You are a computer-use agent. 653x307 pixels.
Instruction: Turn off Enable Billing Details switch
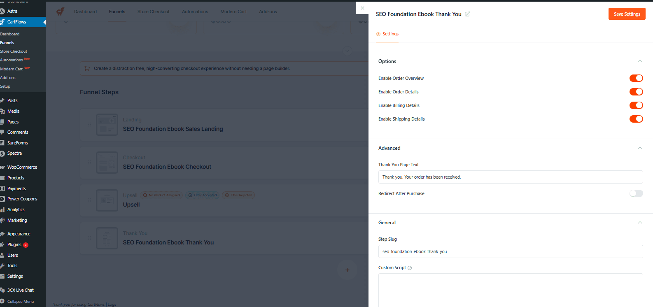(636, 105)
